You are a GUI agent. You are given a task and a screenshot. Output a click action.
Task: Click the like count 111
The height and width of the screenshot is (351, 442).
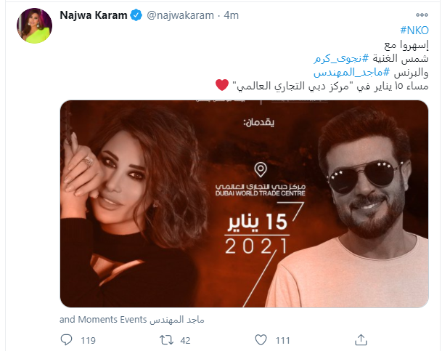coord(283,341)
